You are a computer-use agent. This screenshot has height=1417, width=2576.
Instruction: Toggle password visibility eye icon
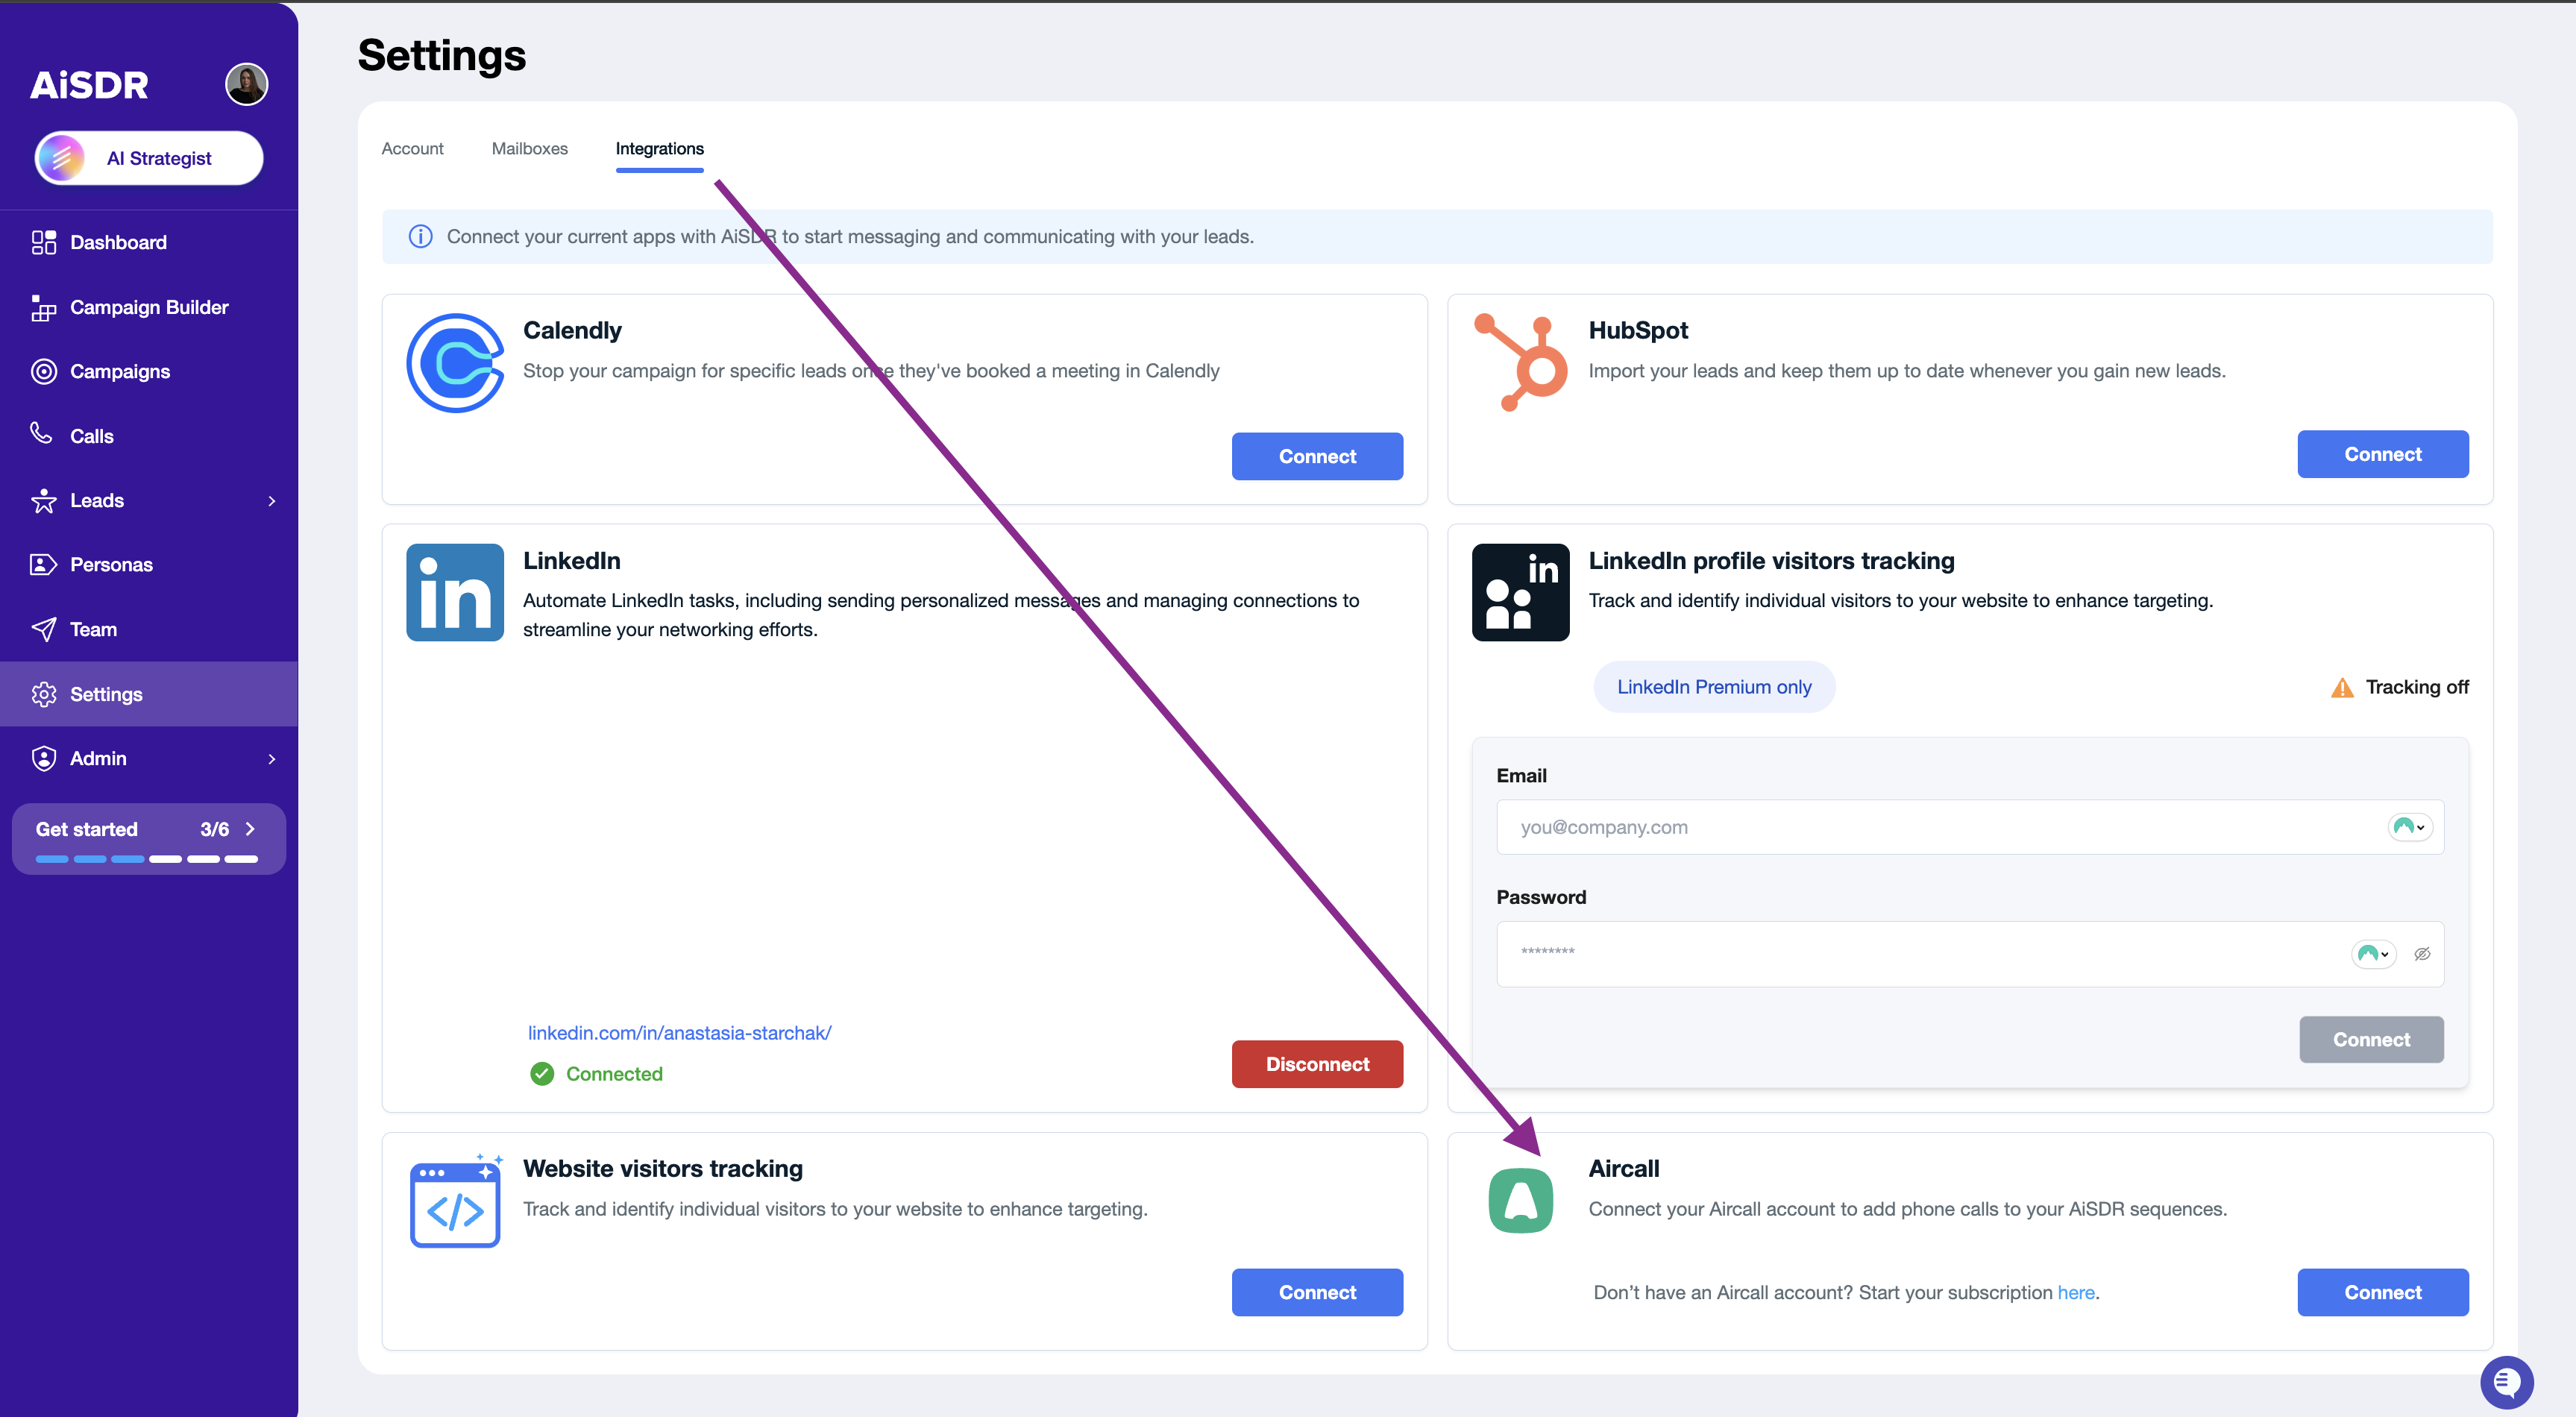pyautogui.click(x=2421, y=954)
